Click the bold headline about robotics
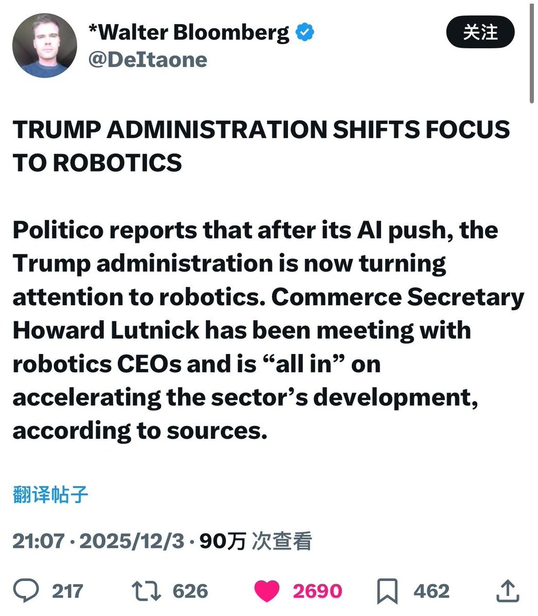The image size is (538, 616). point(261,146)
